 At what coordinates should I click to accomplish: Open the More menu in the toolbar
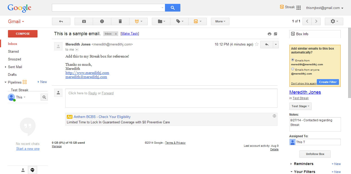220,21
